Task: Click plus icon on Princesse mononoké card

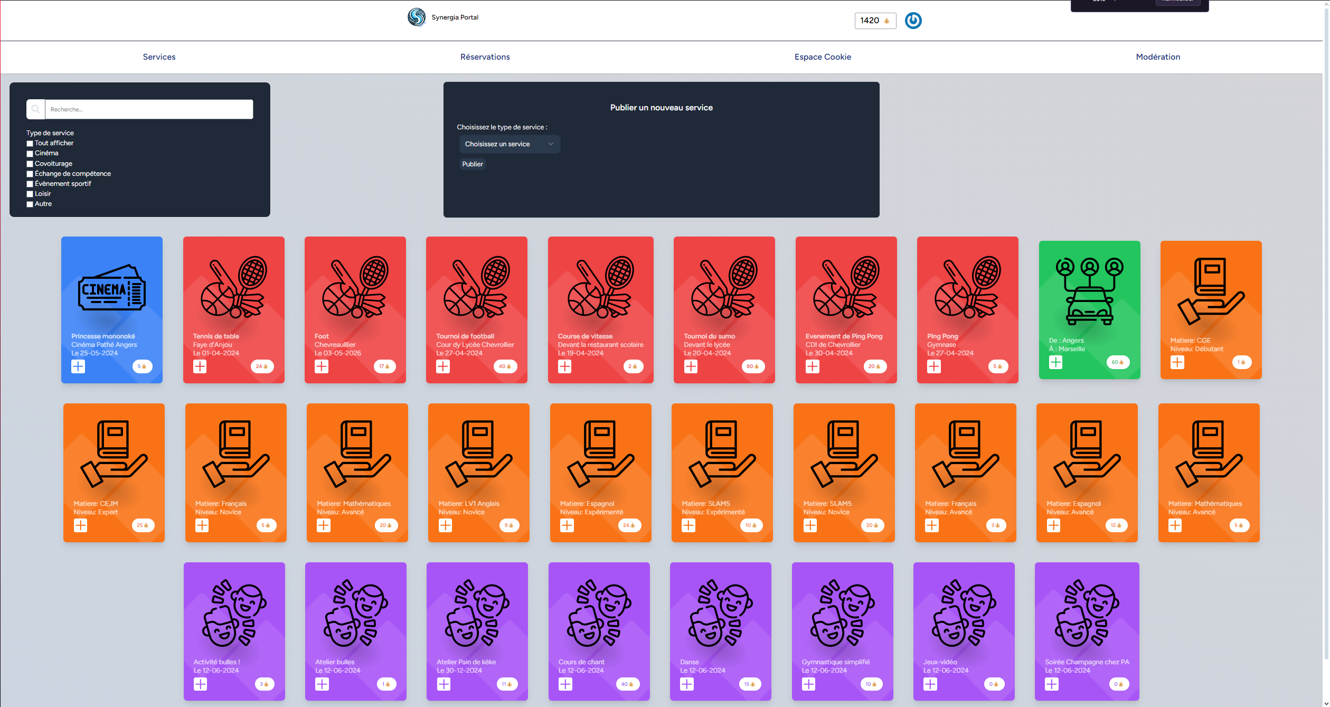Action: pos(78,366)
